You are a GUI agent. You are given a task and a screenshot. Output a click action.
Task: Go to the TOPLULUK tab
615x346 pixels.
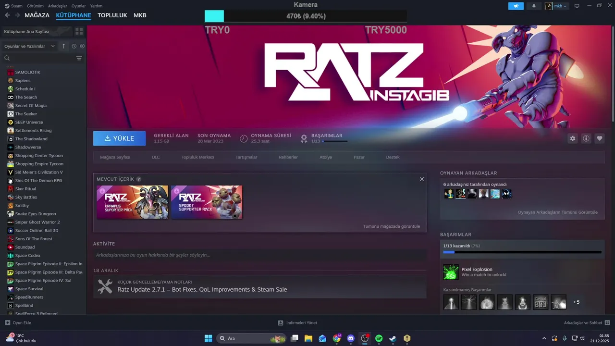(x=112, y=15)
